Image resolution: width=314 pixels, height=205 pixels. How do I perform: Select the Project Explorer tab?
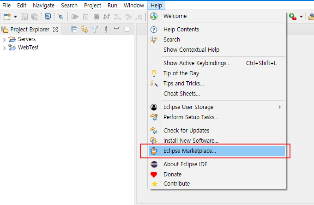point(30,30)
